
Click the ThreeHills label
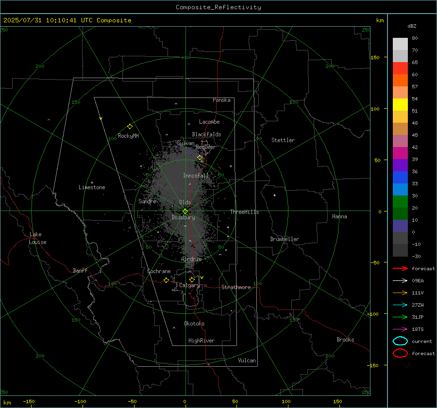244,212
